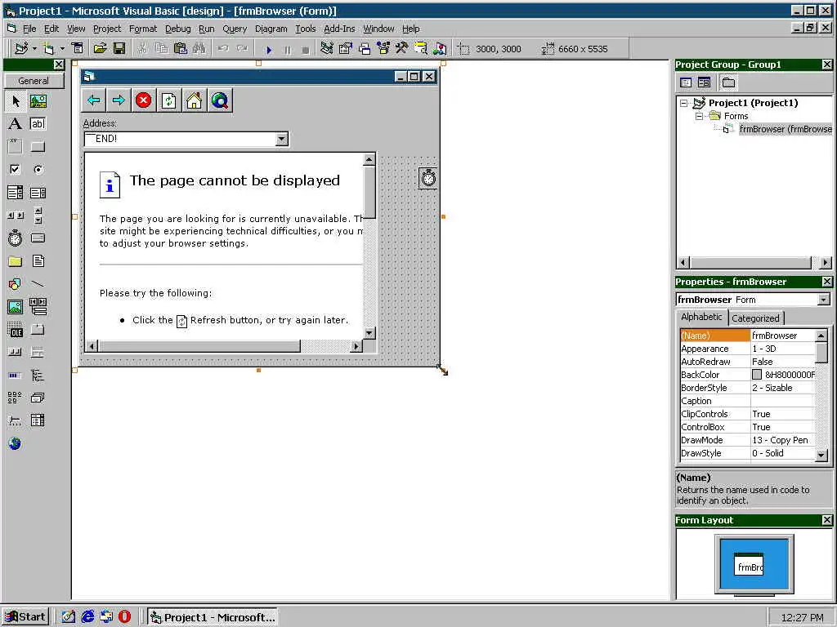The width and height of the screenshot is (837, 627).
Task: Pick the ListBox control tool
Action: point(38,193)
